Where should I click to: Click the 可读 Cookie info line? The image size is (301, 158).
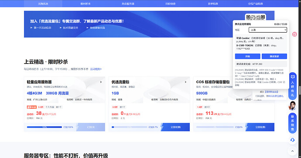260,40
